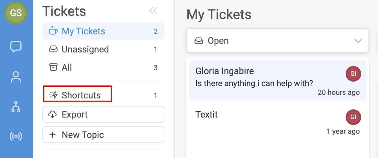Click the lightning Shortcuts icon

pyautogui.click(x=53, y=95)
